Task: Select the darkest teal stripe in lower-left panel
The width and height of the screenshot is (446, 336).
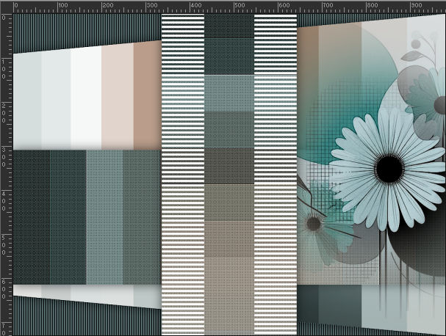Action: (31, 216)
